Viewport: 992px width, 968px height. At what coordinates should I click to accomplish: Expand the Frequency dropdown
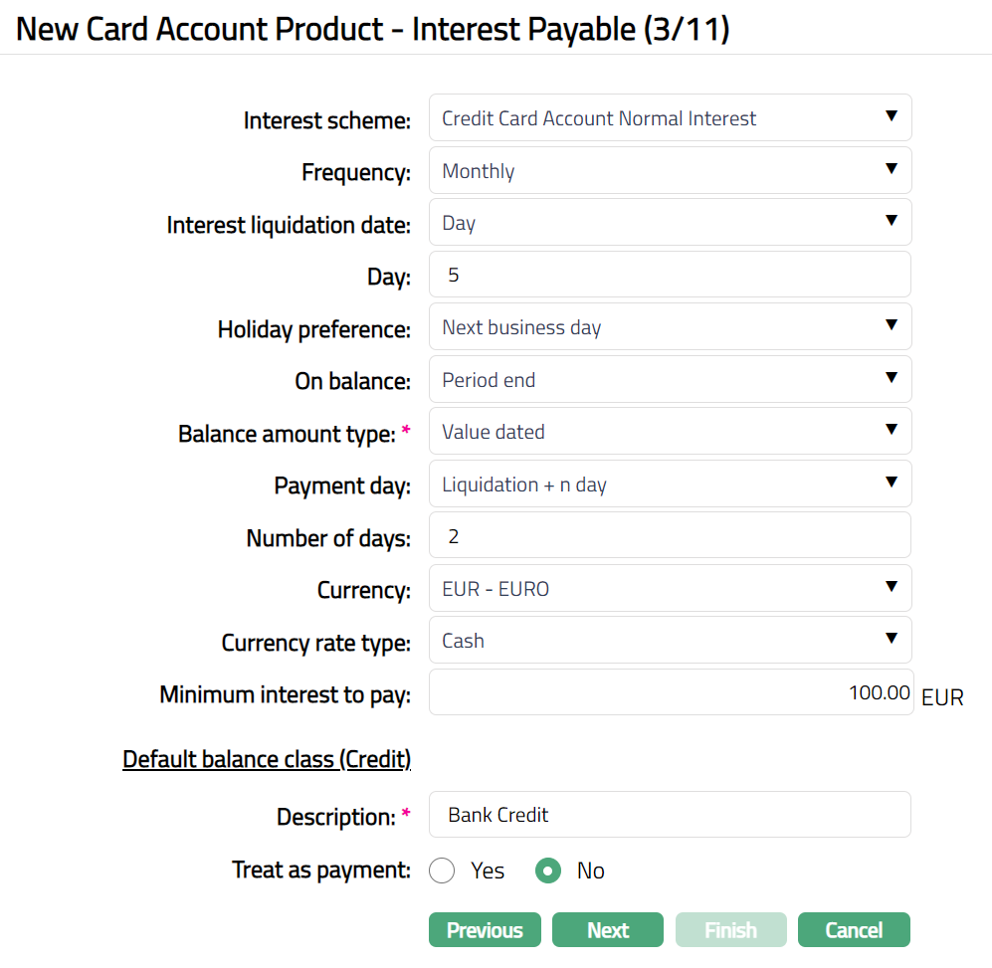coord(670,171)
